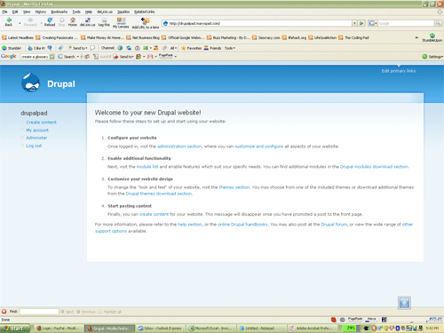Launch the search magnifier in Google search box
This screenshot has width=444, height=333.
pos(438,23)
